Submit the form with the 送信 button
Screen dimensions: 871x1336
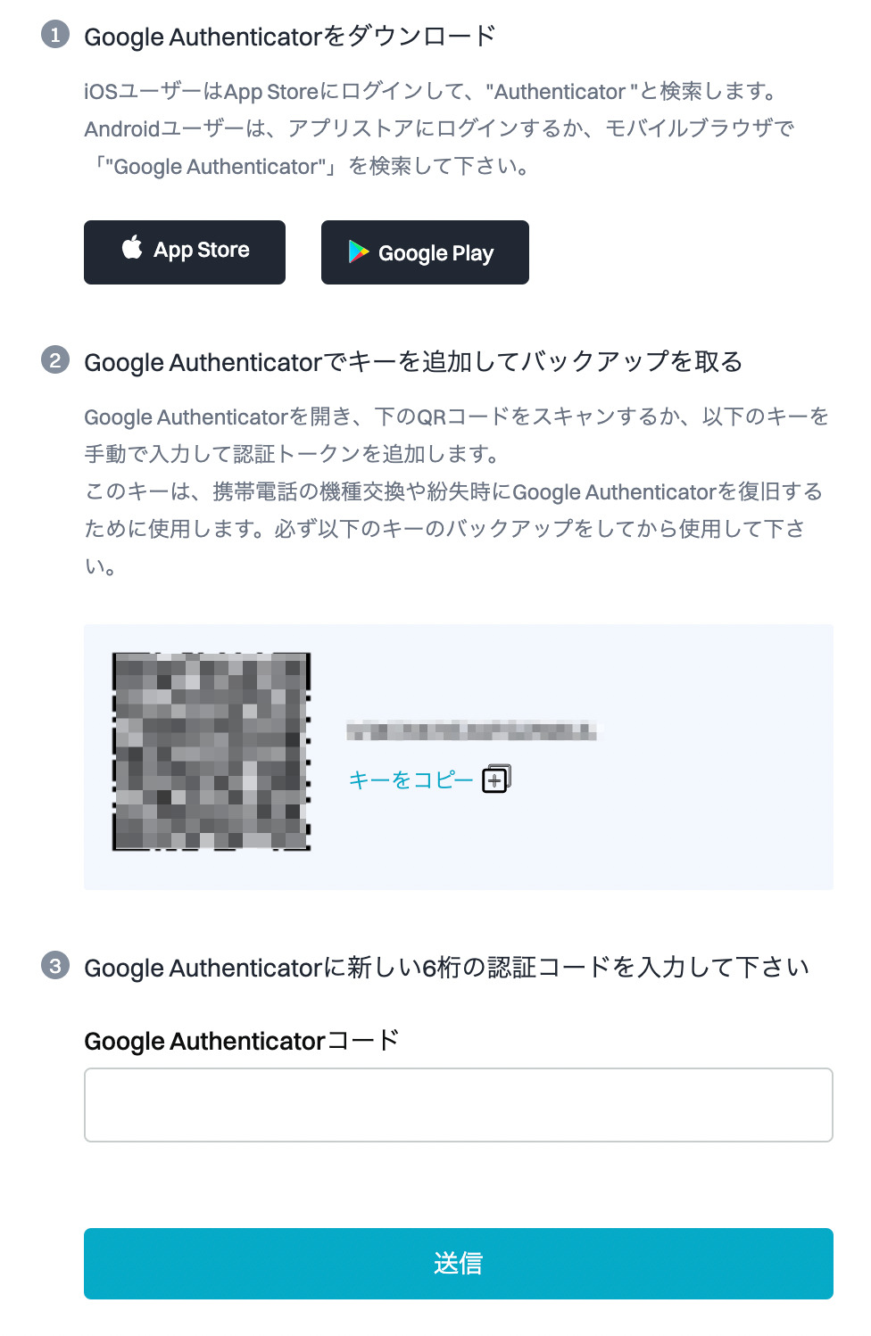[459, 1264]
